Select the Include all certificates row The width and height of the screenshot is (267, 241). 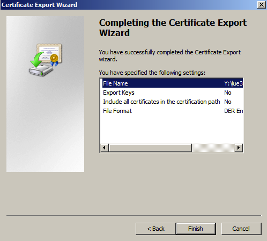coord(173,102)
